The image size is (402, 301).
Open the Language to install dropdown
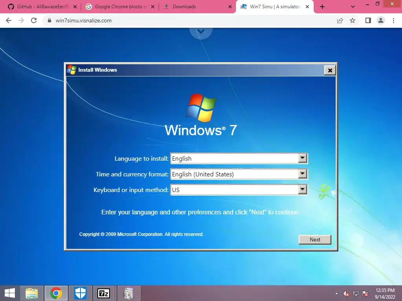point(239,158)
